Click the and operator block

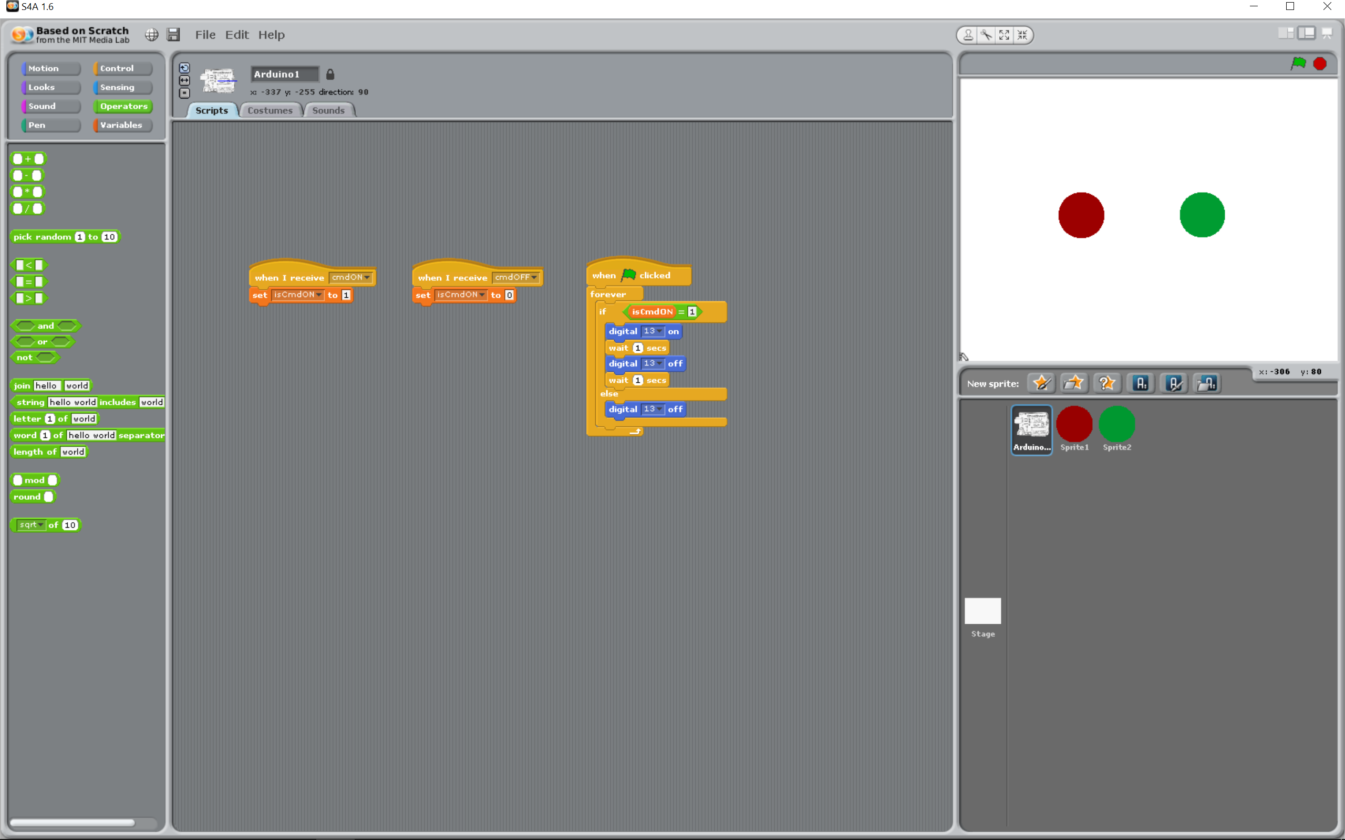46,325
